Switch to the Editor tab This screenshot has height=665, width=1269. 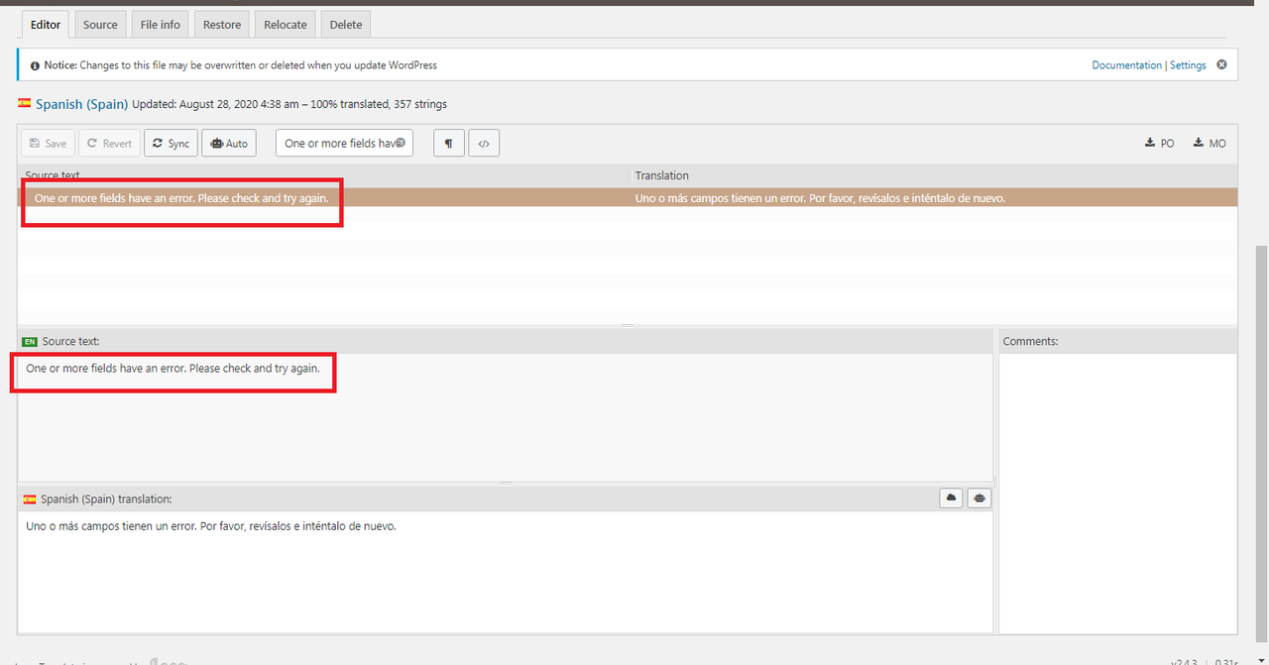pyautogui.click(x=45, y=25)
